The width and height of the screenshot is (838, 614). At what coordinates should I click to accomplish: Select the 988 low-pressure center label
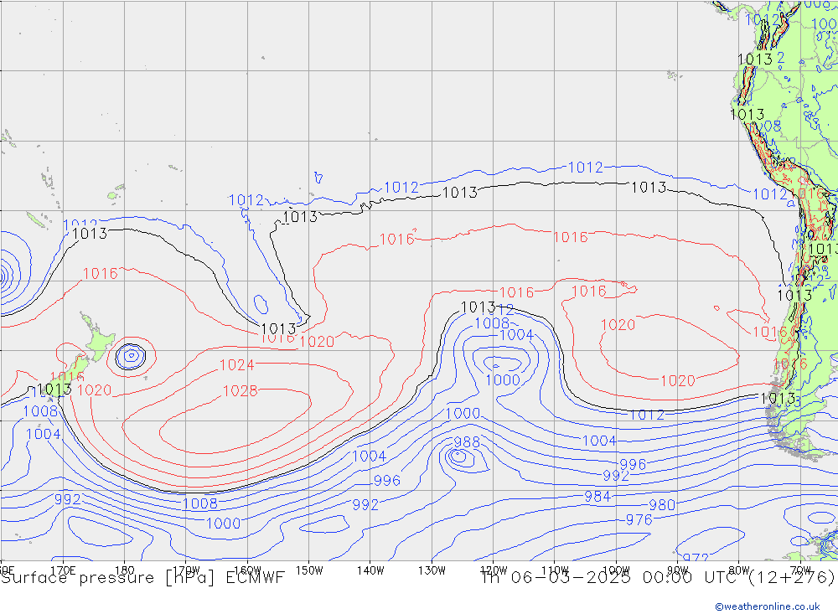pyautogui.click(x=467, y=442)
